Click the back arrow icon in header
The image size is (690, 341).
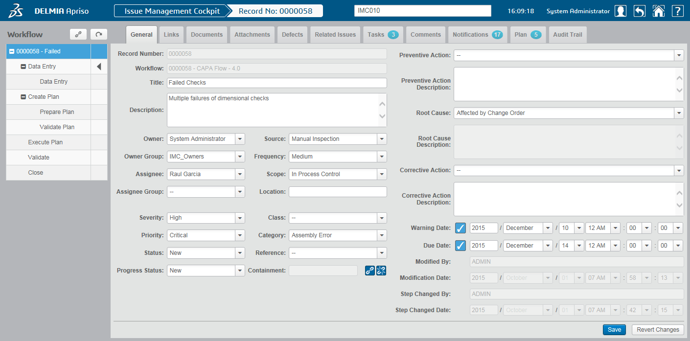(640, 11)
